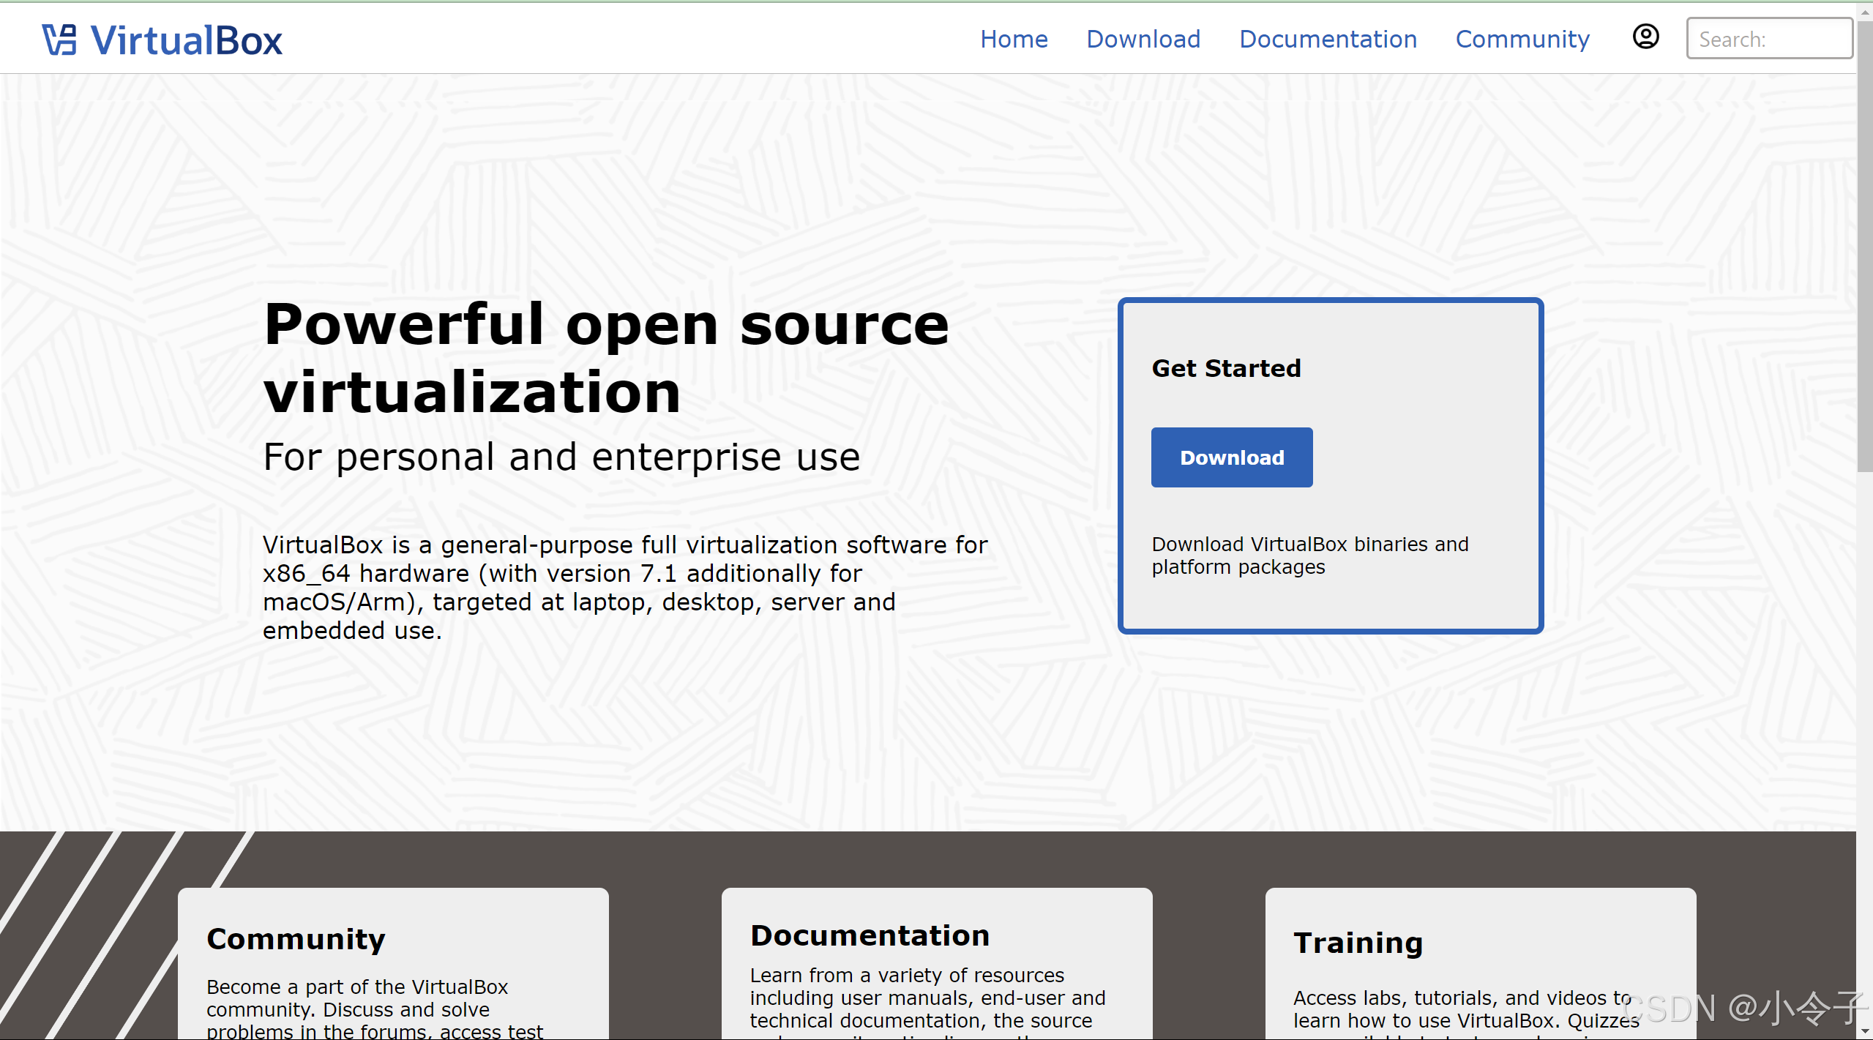Select Community in the top navigation
Image resolution: width=1873 pixels, height=1040 pixels.
[1522, 39]
